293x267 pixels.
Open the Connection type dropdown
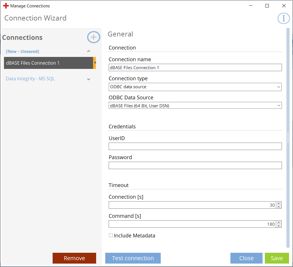tap(195, 87)
